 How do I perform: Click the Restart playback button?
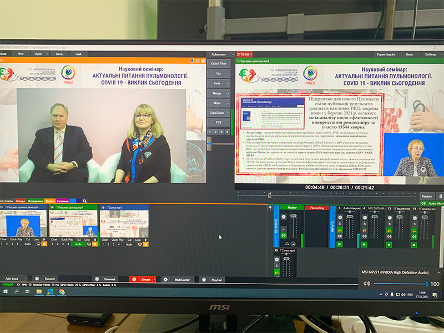(426, 196)
